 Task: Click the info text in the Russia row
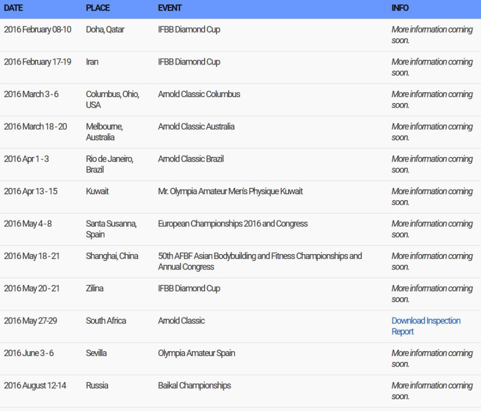[x=432, y=391]
